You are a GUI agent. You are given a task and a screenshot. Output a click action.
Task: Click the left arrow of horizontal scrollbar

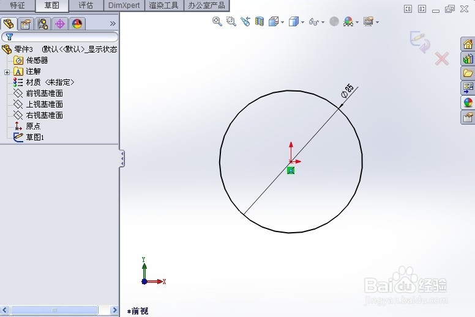click(x=5, y=310)
